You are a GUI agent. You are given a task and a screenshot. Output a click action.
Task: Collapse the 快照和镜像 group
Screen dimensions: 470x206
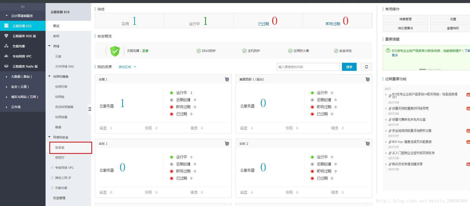[50, 76]
